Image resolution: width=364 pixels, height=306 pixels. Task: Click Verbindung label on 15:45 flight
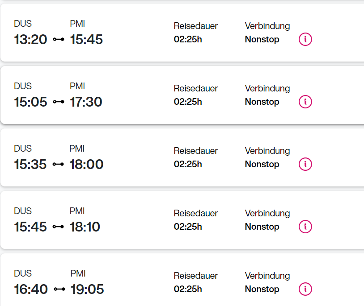(267, 213)
